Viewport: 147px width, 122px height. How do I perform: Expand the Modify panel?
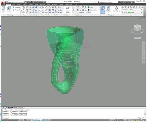(56, 15)
